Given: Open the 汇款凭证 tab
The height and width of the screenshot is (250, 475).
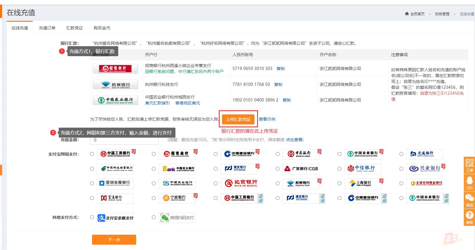Looking at the screenshot, I should pyautogui.click(x=75, y=28).
